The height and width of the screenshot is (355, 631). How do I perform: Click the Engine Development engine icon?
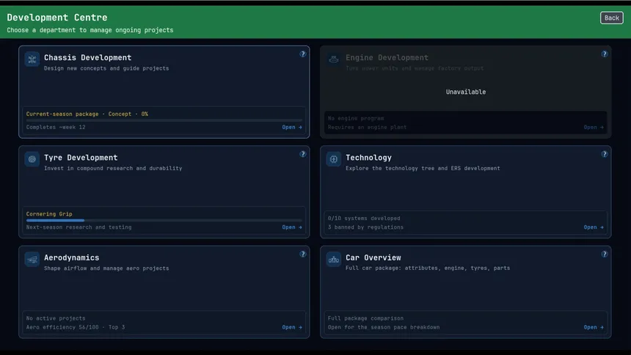click(x=334, y=59)
